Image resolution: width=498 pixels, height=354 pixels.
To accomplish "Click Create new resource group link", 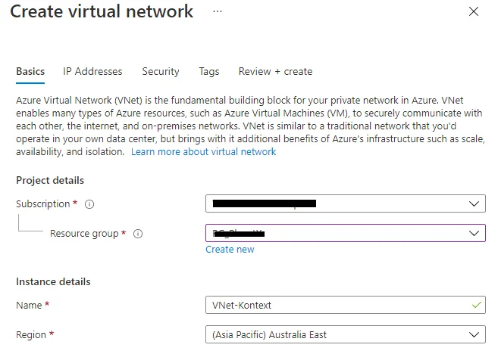I will 230,250.
